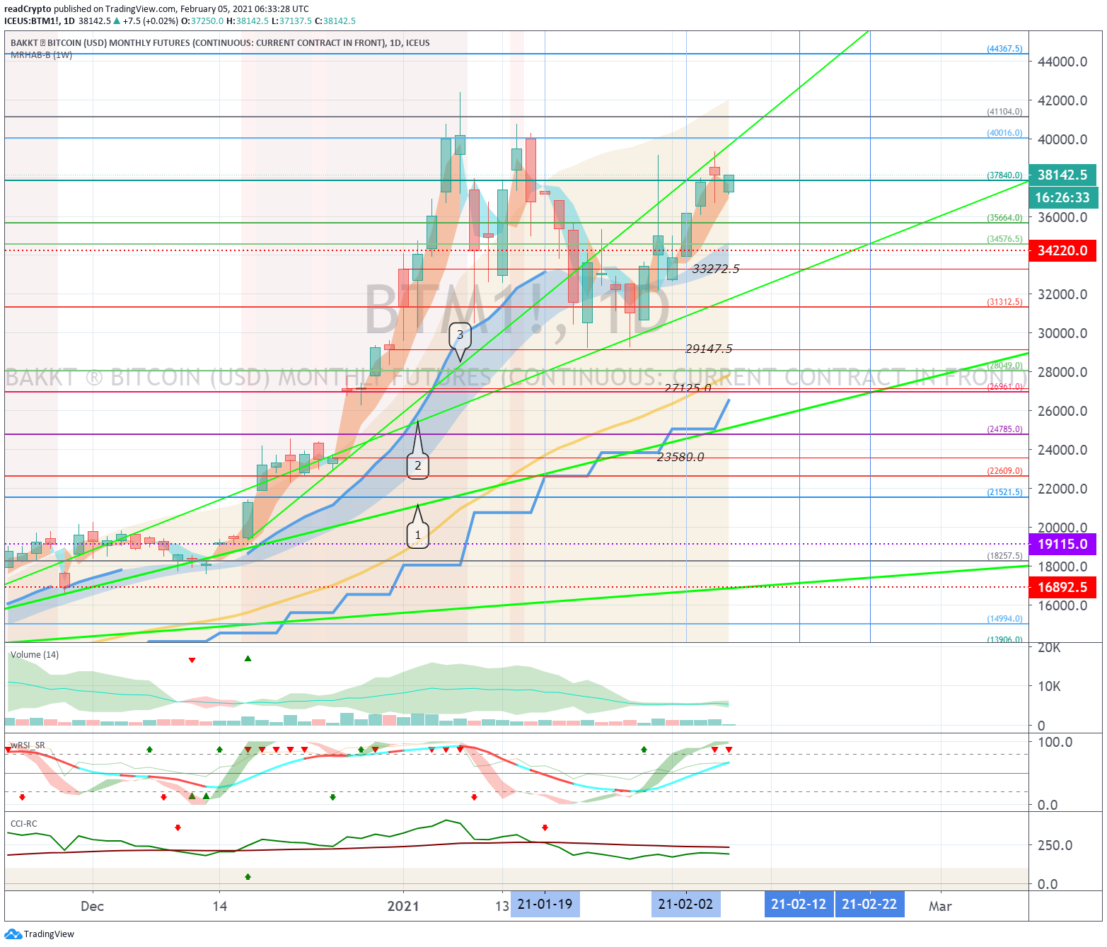Viewport: 1107px width, 947px height.
Task: Click the 2021 label on time axis
Action: [403, 906]
